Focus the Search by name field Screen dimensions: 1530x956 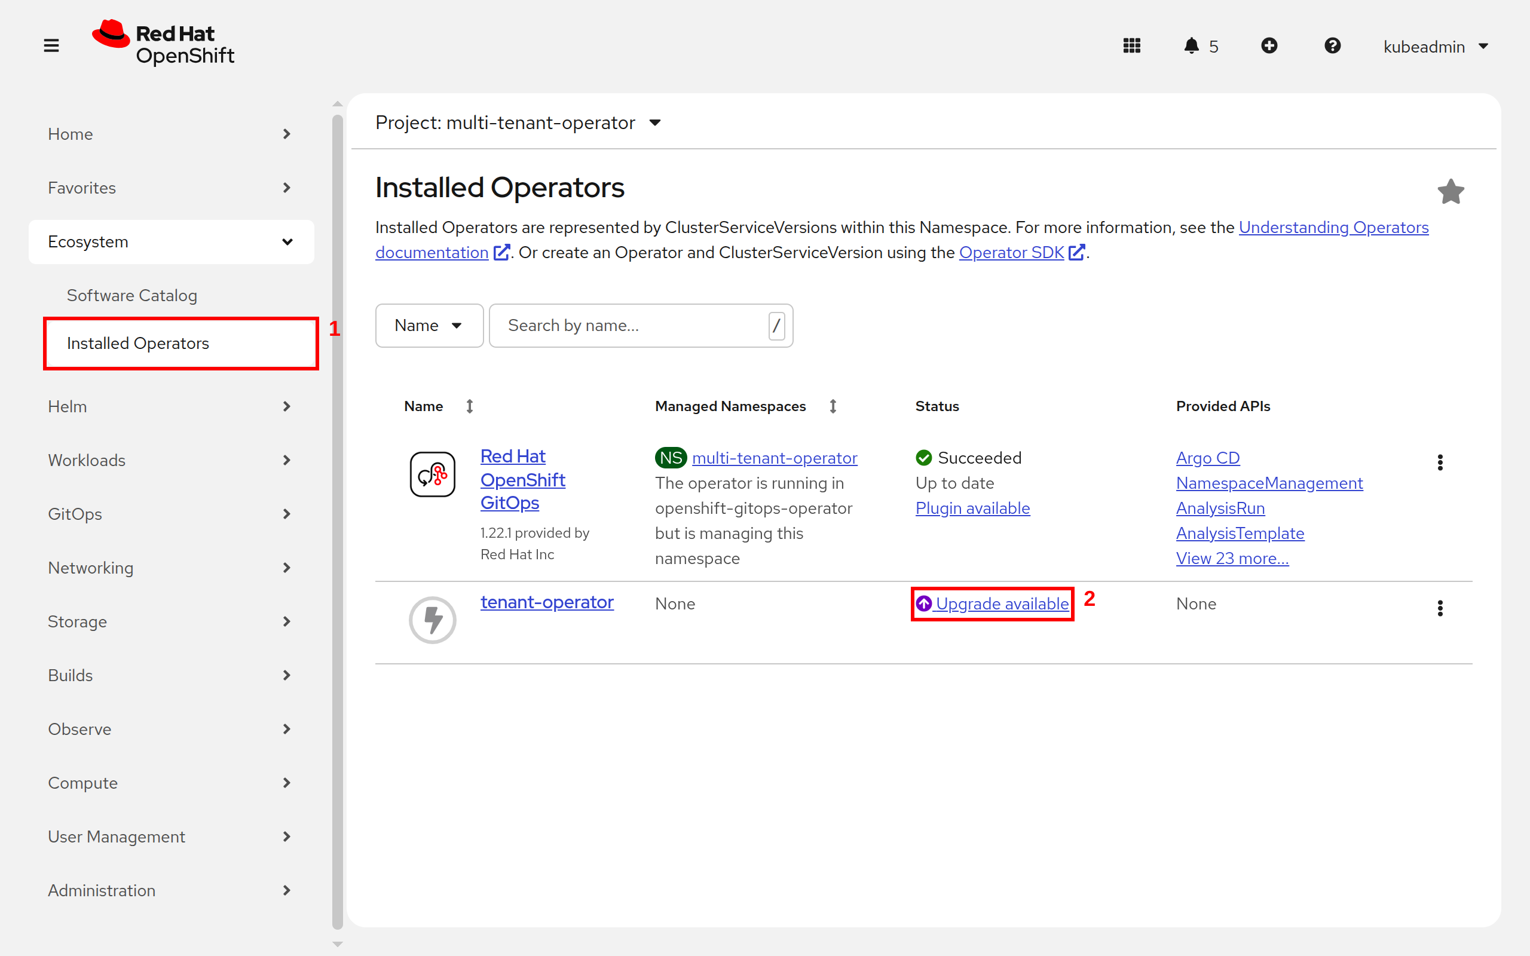point(641,326)
